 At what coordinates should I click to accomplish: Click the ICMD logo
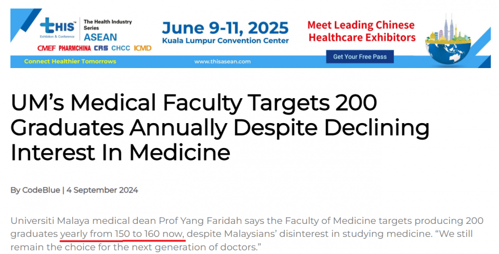pos(142,48)
